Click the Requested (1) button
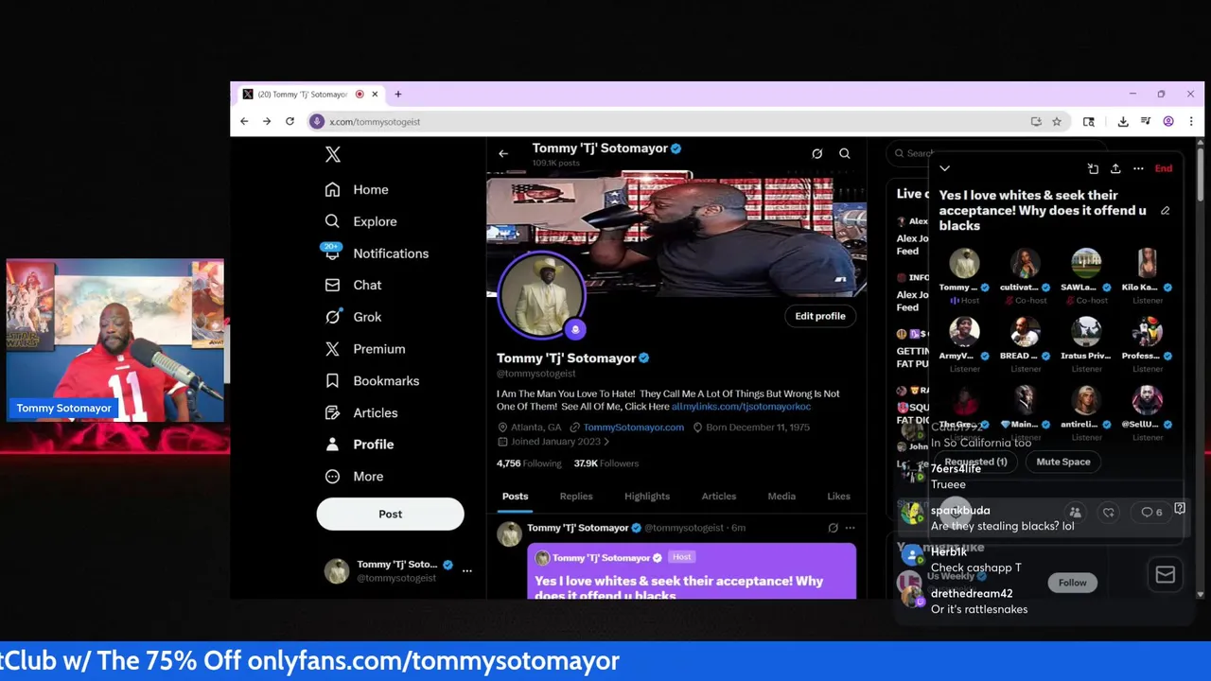Viewport: 1211px width, 681px height. point(975,462)
